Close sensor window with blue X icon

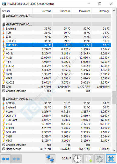[x=111, y=159]
